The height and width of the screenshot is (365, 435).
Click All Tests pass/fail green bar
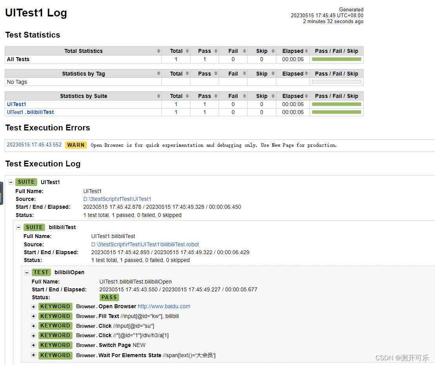tap(337, 59)
